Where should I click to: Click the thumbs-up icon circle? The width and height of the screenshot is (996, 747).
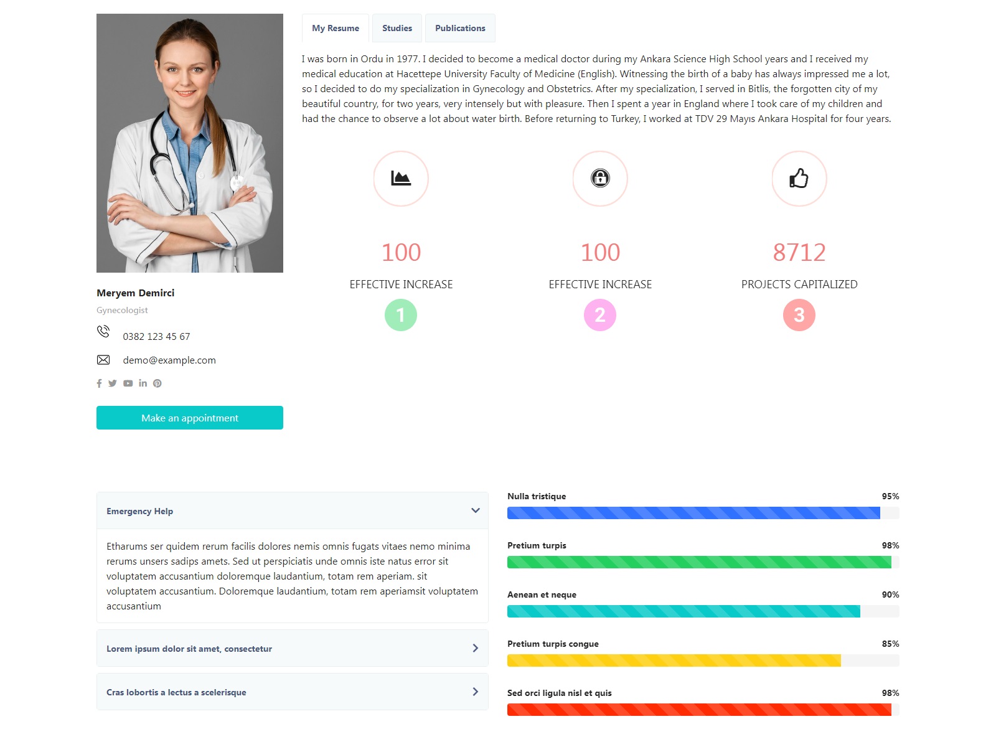[799, 179]
